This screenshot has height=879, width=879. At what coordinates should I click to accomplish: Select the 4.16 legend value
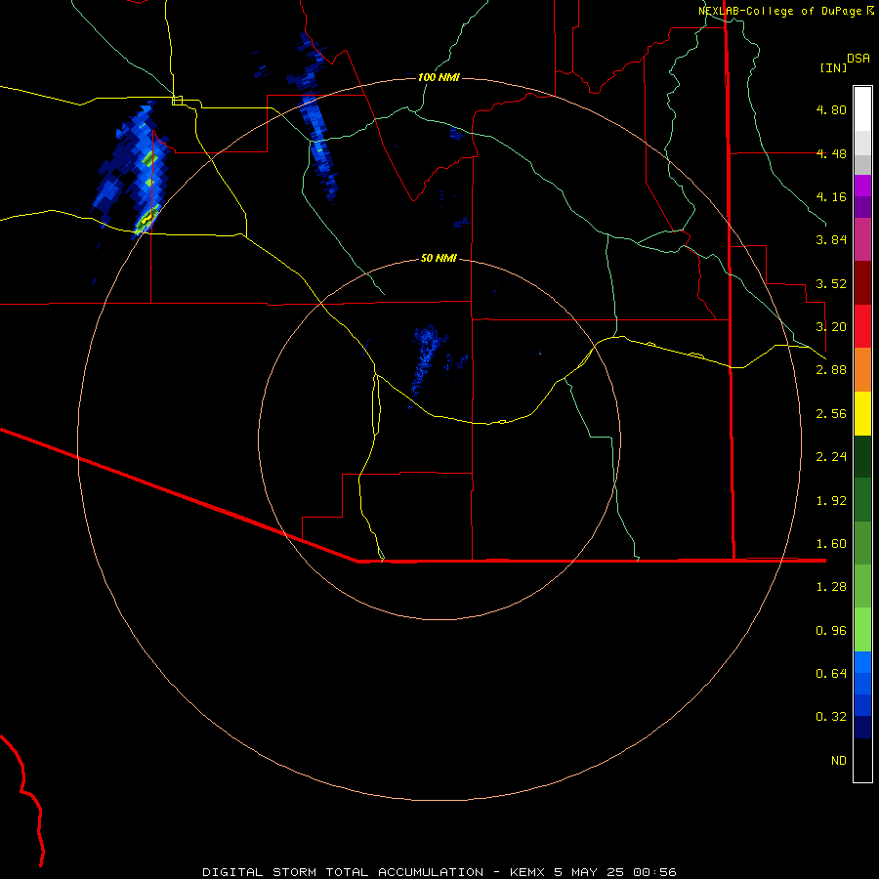point(831,196)
